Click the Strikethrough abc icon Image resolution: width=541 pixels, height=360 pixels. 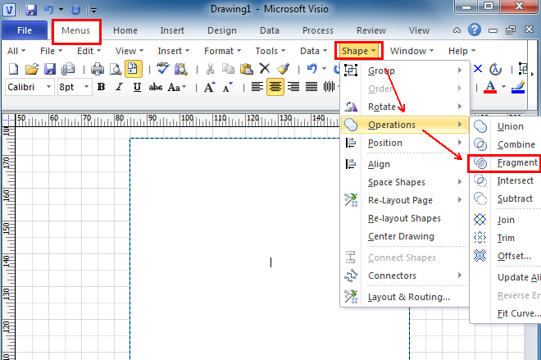[156, 87]
